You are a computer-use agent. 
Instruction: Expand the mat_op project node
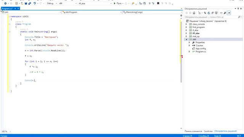point(186,37)
